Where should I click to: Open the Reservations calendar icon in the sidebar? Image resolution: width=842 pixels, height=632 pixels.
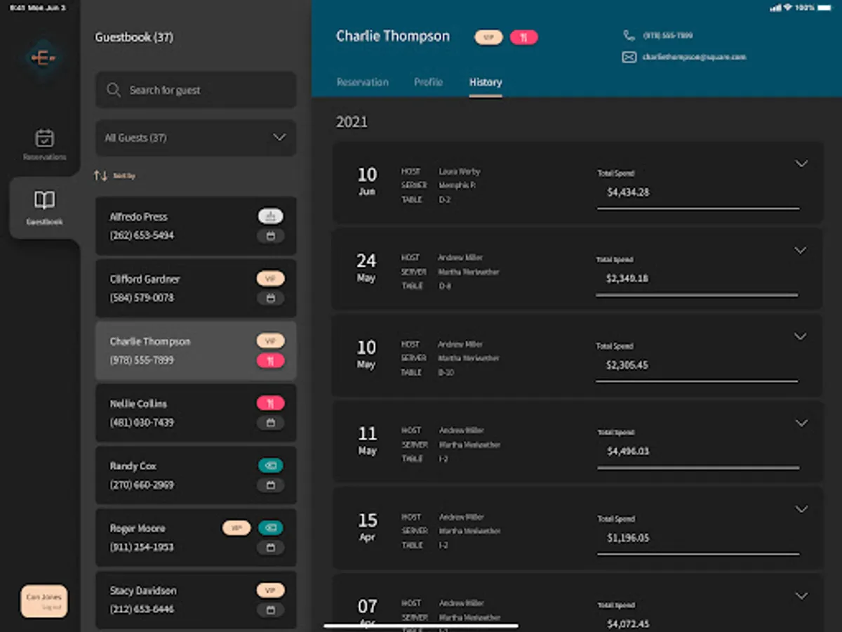pos(44,138)
